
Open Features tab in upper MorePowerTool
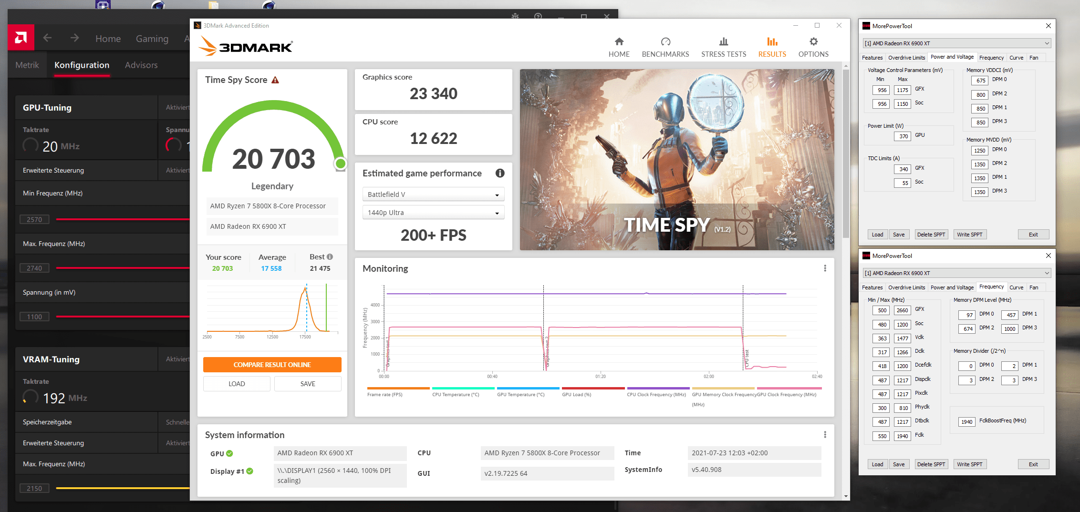coord(872,58)
